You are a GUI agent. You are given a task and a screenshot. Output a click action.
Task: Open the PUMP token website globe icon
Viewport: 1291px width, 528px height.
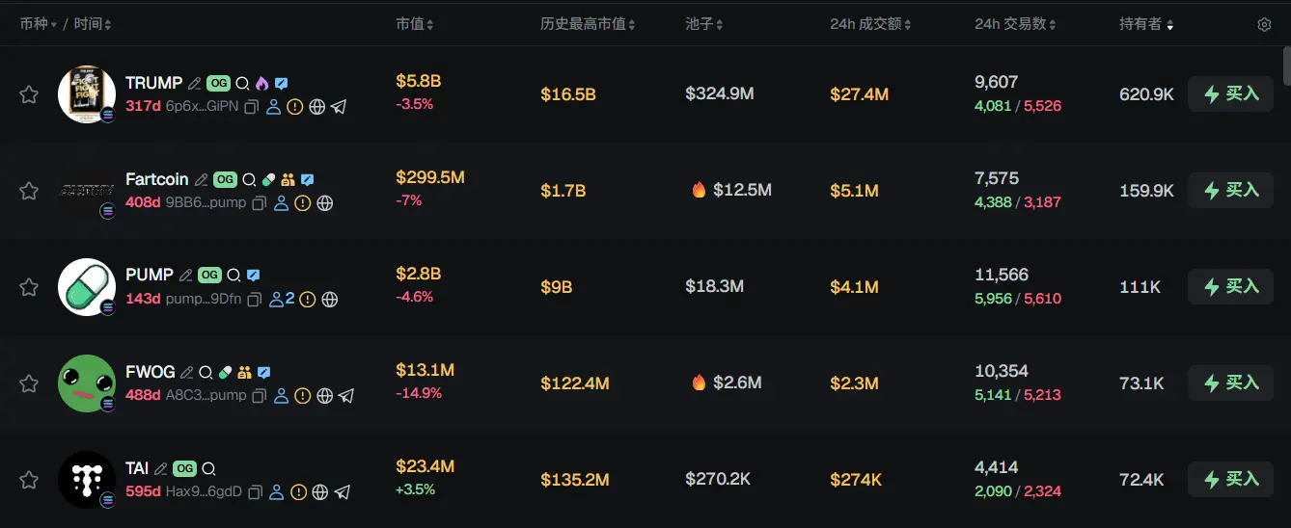330,300
